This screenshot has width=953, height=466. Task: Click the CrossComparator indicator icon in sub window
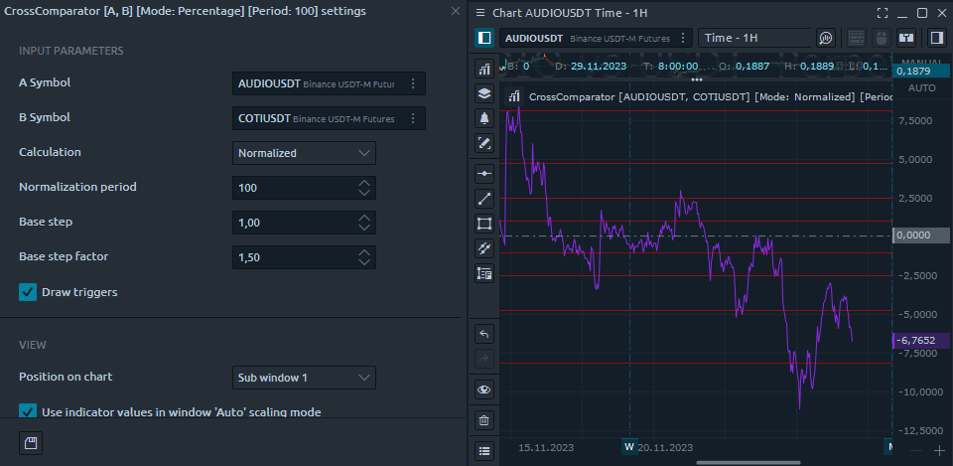[514, 96]
